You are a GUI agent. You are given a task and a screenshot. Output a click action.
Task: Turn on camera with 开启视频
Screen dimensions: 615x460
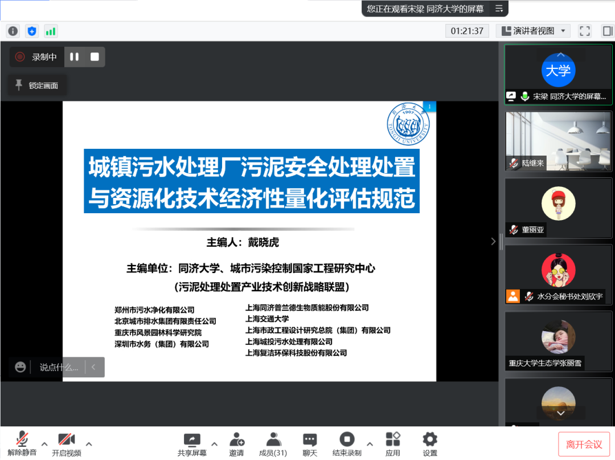66,444
